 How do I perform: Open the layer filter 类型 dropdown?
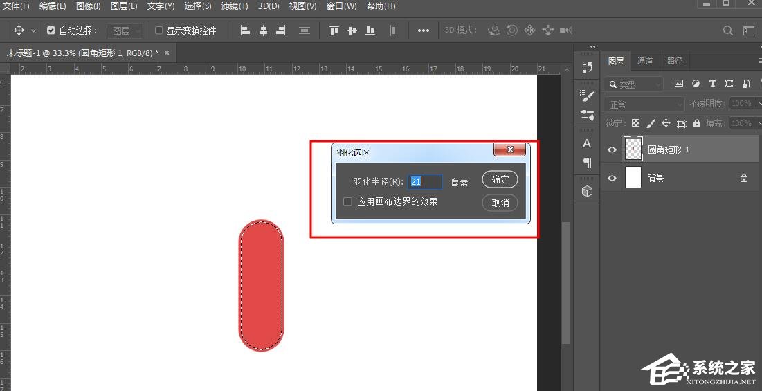[x=633, y=84]
